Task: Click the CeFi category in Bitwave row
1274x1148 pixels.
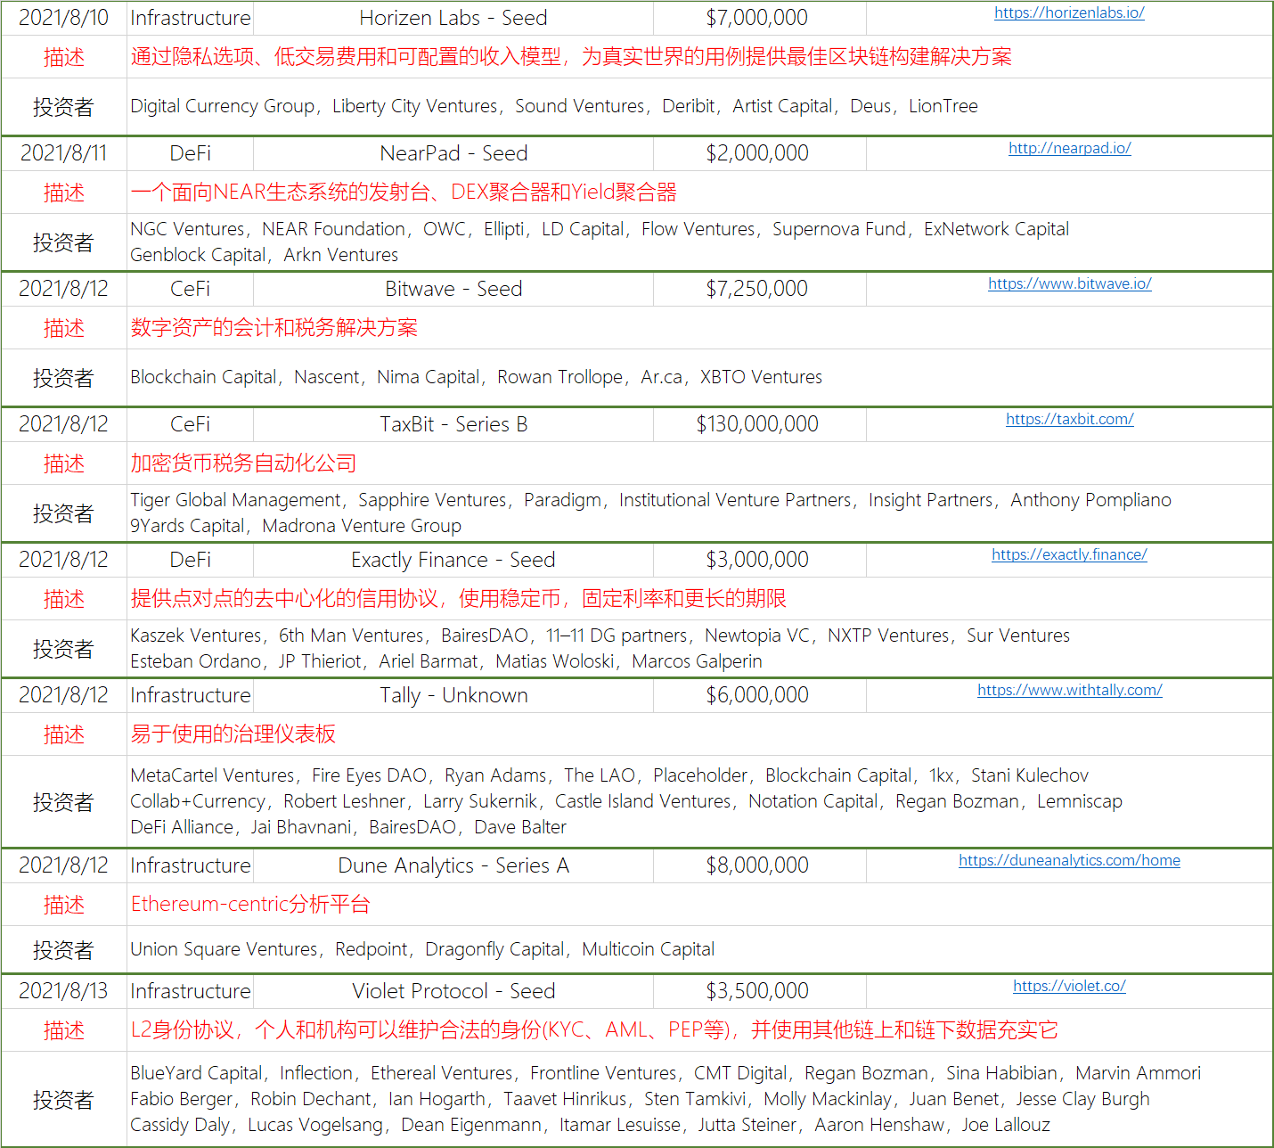Action: [x=191, y=289]
